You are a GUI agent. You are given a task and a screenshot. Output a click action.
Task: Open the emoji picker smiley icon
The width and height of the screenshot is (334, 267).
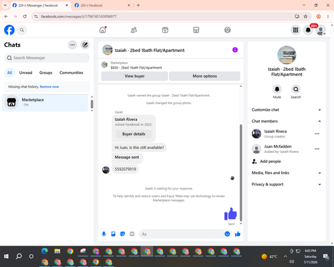coord(227,234)
